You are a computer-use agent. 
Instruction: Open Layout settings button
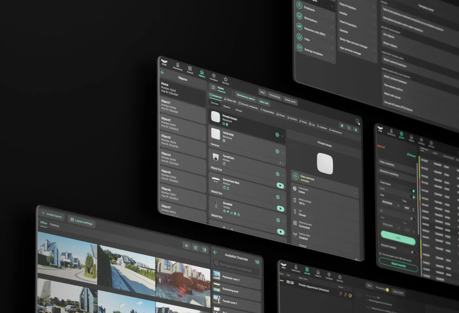tap(82, 221)
